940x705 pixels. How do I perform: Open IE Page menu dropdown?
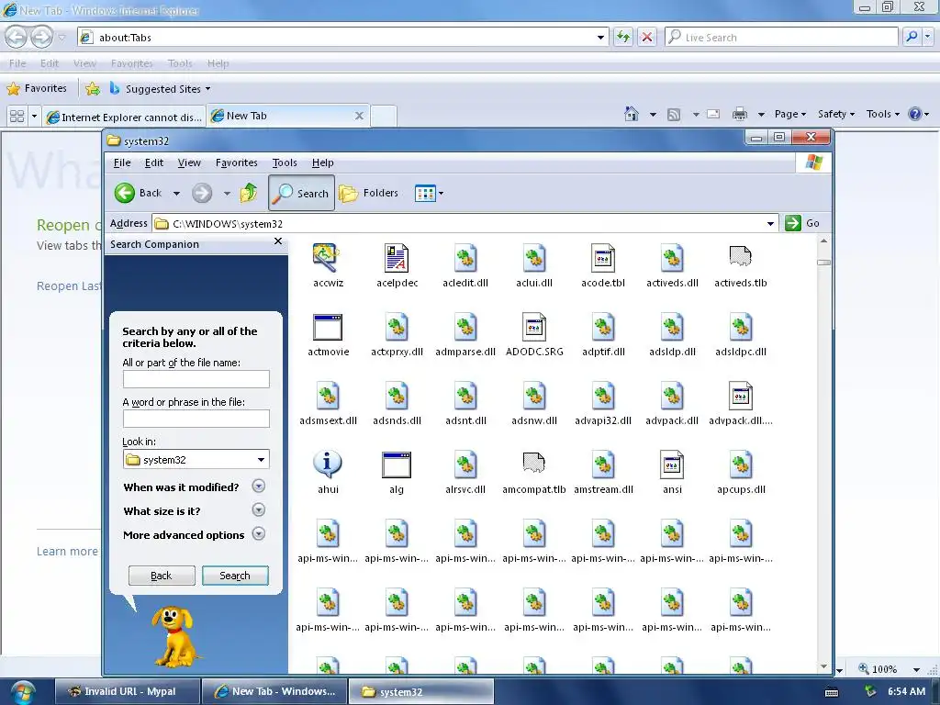click(790, 114)
